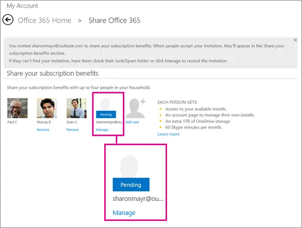Image resolution: width=302 pixels, height=228 pixels.
Task: Open the Office 365 Home breadcrumb
Action: tap(44, 21)
